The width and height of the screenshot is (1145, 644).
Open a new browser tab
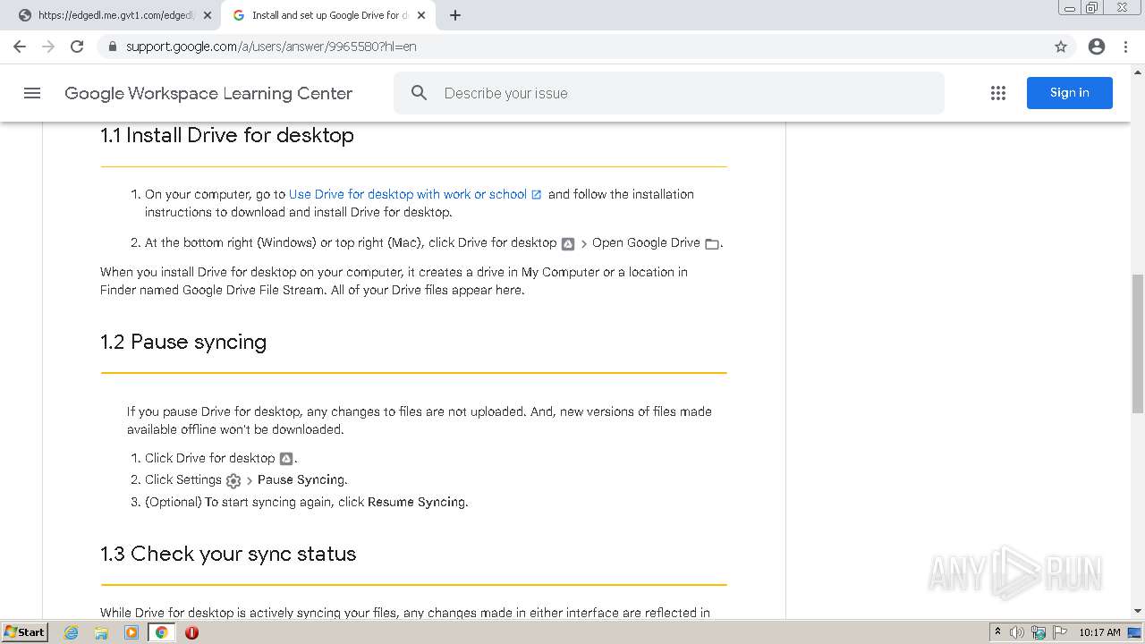455,15
